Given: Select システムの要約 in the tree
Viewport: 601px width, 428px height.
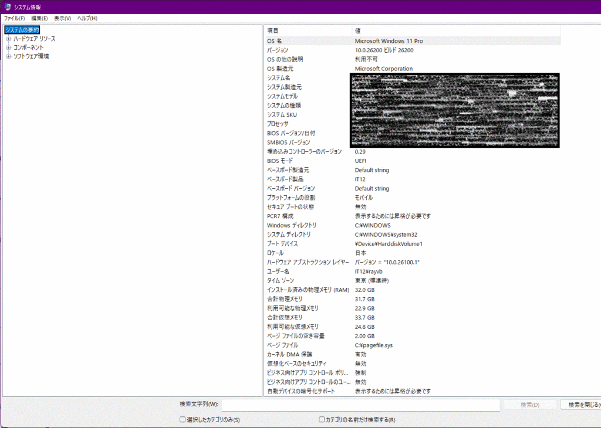Looking at the screenshot, I should 22,30.
